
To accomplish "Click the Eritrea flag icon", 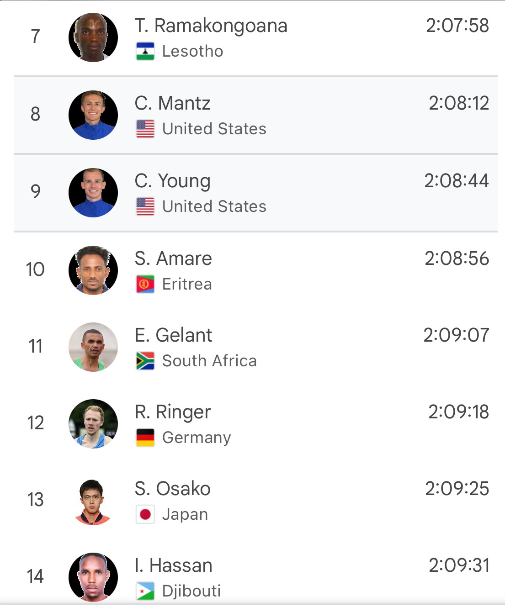I will 145,284.
